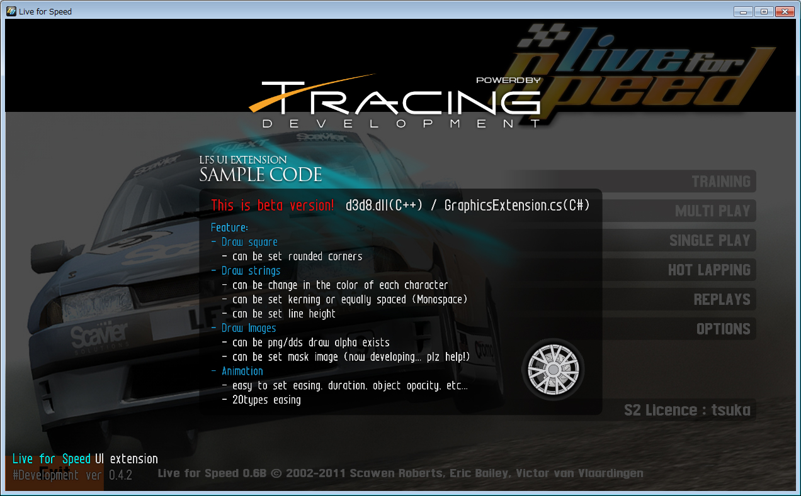The height and width of the screenshot is (496, 801).
Task: Click 'd3d8.dll(C++) / GraphicsExtension.cs(C#)' text
Action: coord(468,206)
